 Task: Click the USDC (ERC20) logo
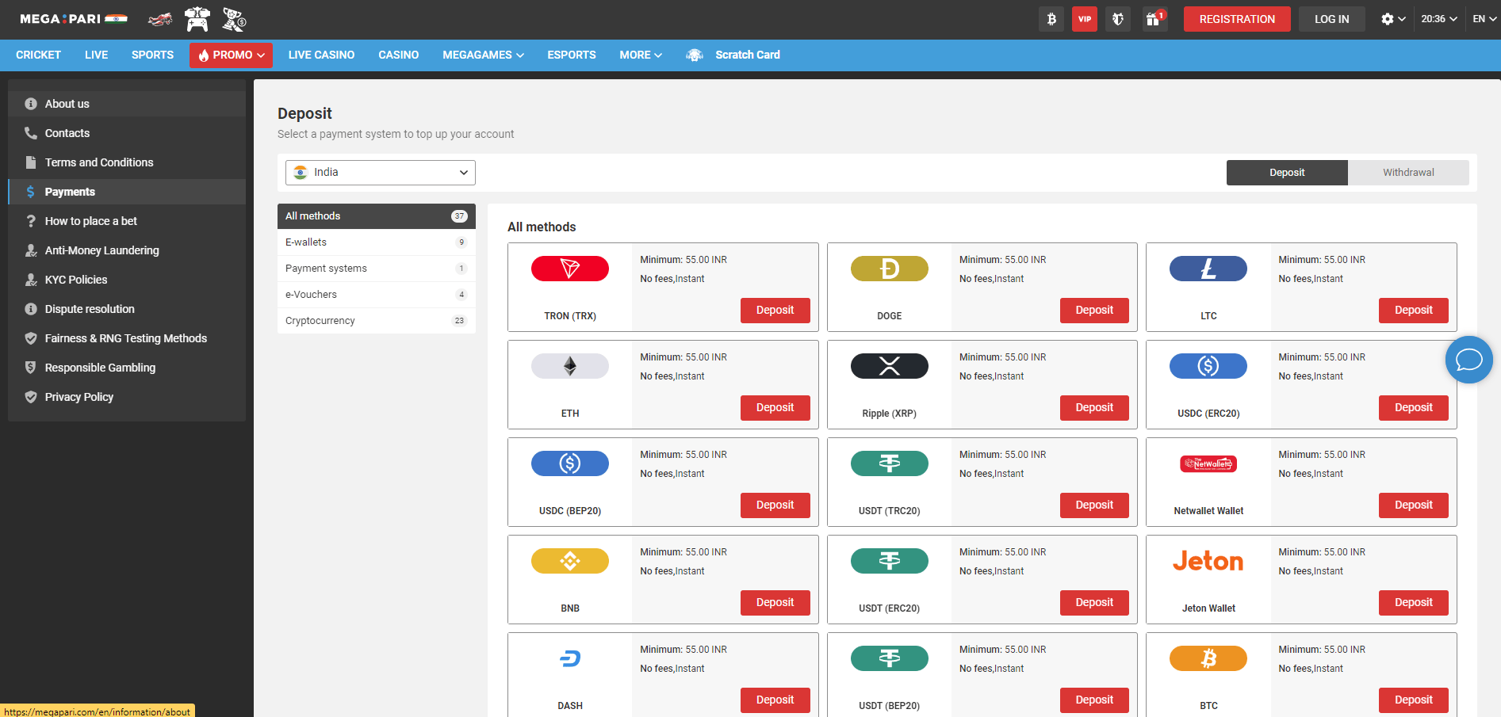(x=1208, y=366)
